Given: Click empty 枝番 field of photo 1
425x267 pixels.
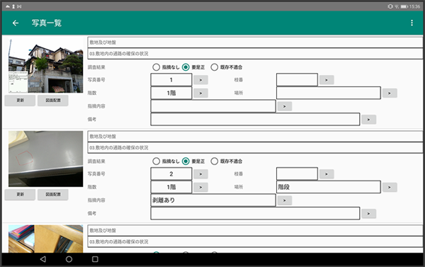Looking at the screenshot, I should (297, 80).
